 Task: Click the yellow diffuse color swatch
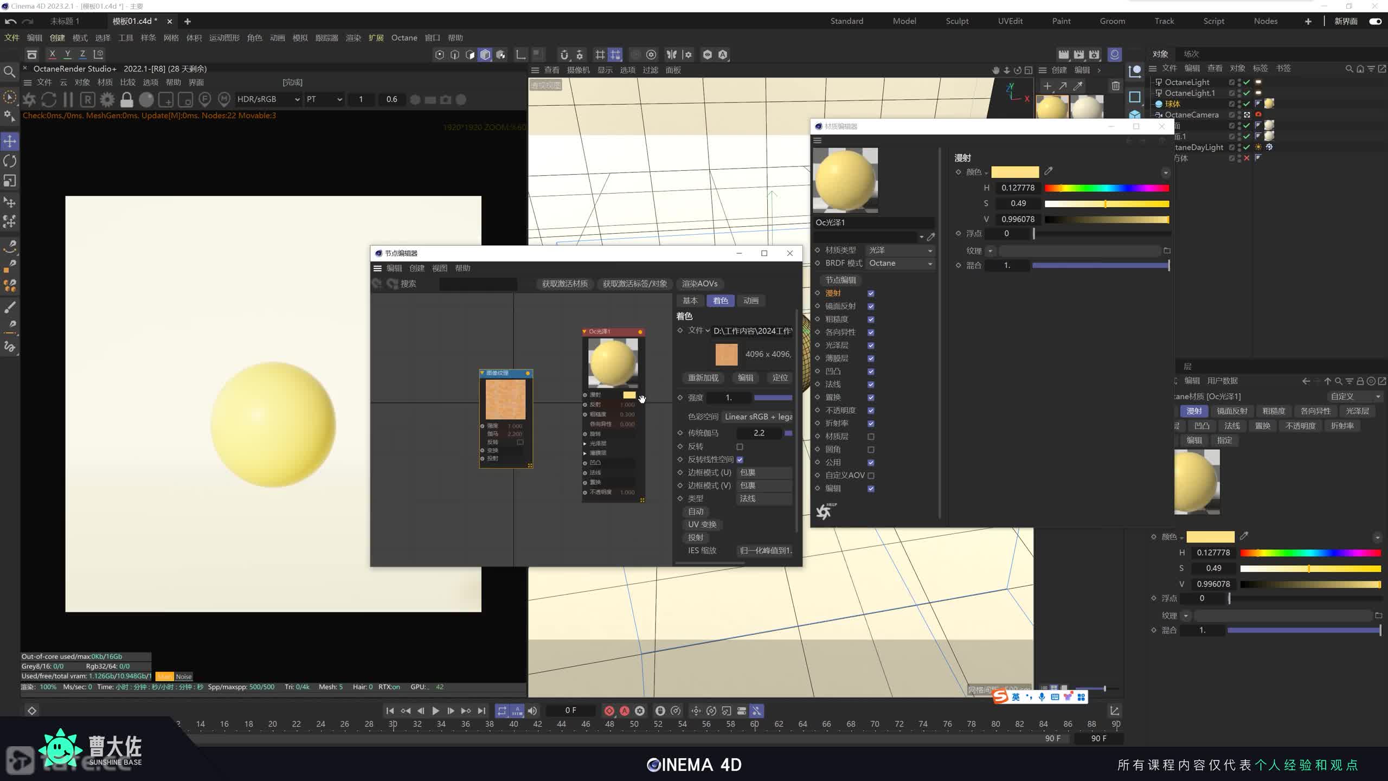click(x=1014, y=172)
